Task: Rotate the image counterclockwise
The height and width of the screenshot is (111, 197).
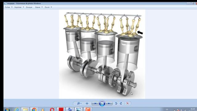Action: [x=116, y=103]
